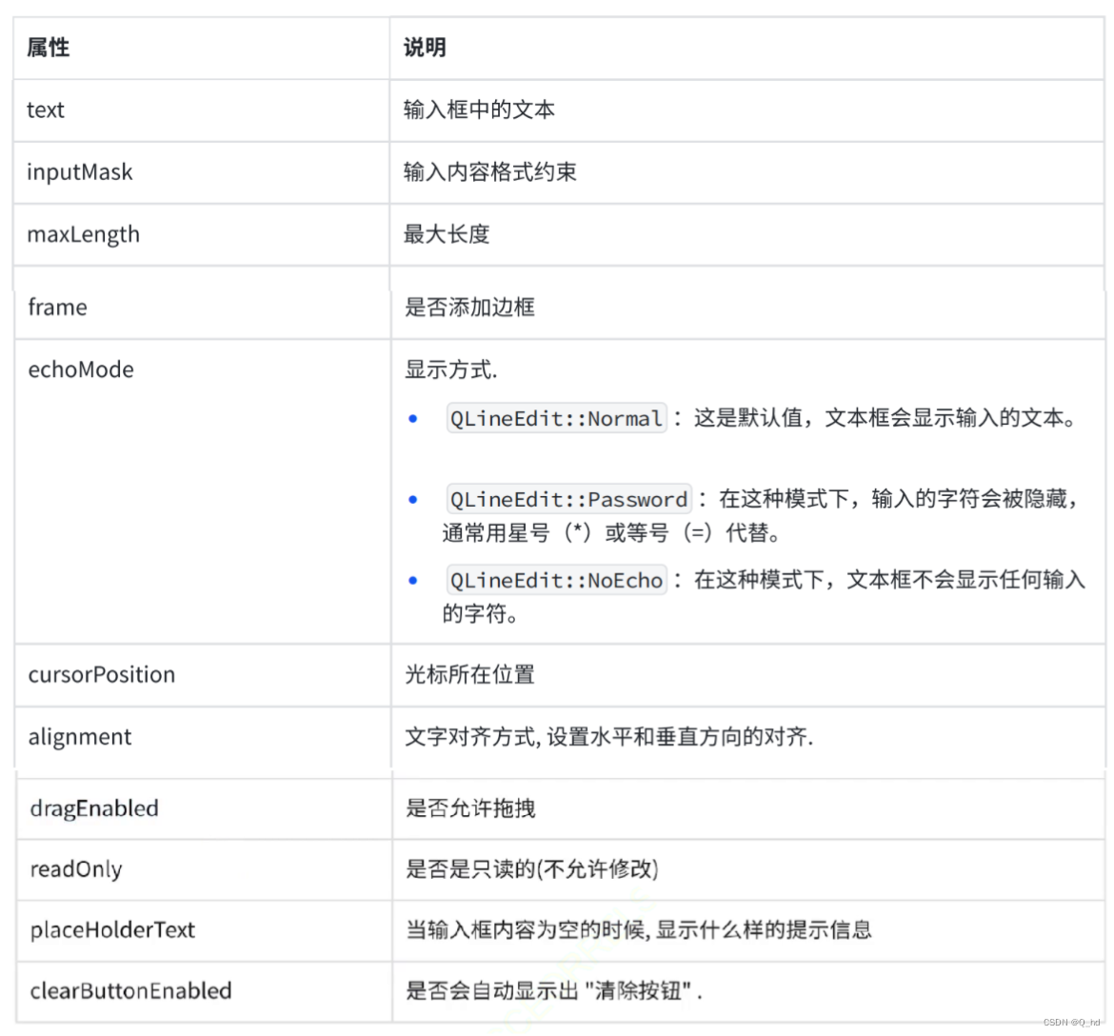Select the QLineEdit::NoEcho code snippet

coord(555,580)
